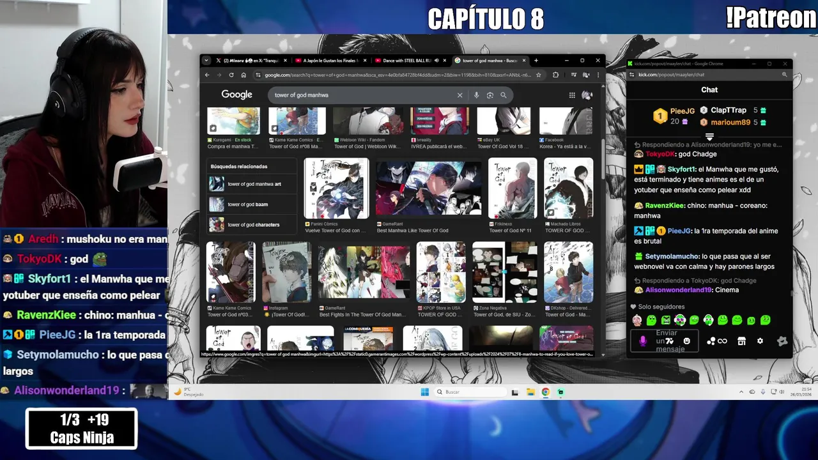The image size is (818, 460).
Task: Click Enviar un mensaje chat field
Action: 663,341
